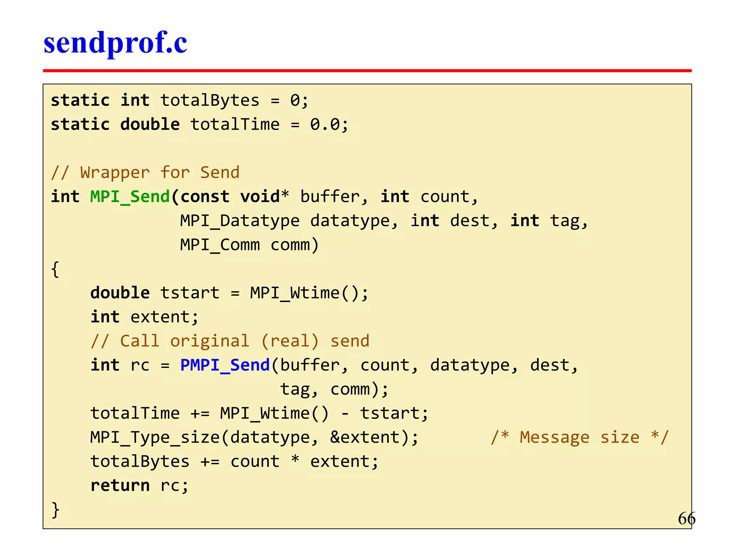
Task: Click the blue 'PMPI_Send' call
Action: 225,365
